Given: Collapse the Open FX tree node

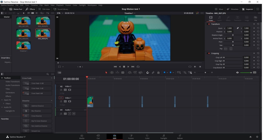Looking at the screenshot, I should [x=2, y=100].
